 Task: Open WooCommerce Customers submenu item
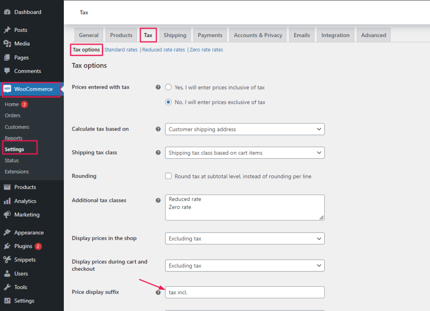click(x=17, y=127)
